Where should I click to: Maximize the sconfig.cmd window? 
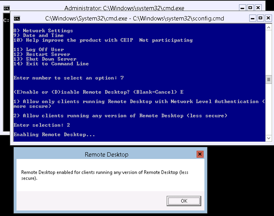click(261, 18)
